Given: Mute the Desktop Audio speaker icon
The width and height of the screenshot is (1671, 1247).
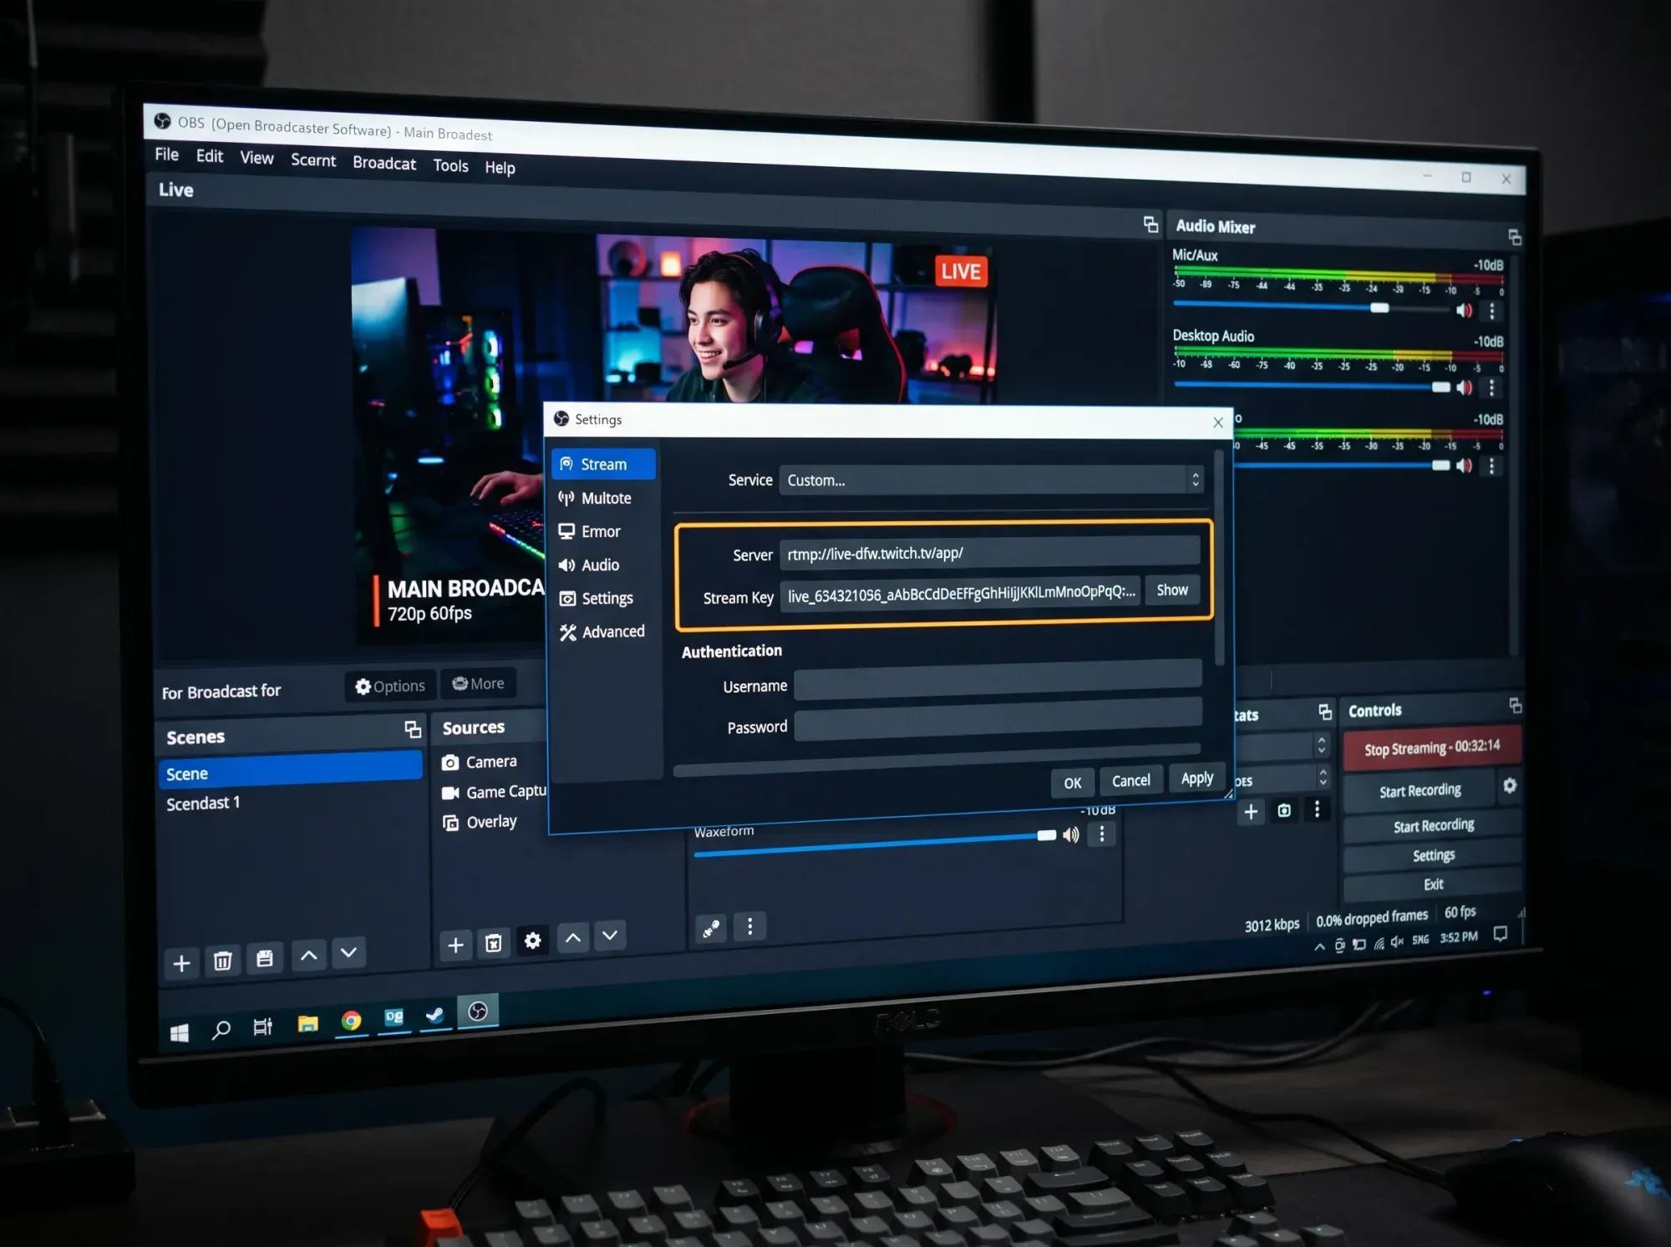Looking at the screenshot, I should [x=1464, y=388].
